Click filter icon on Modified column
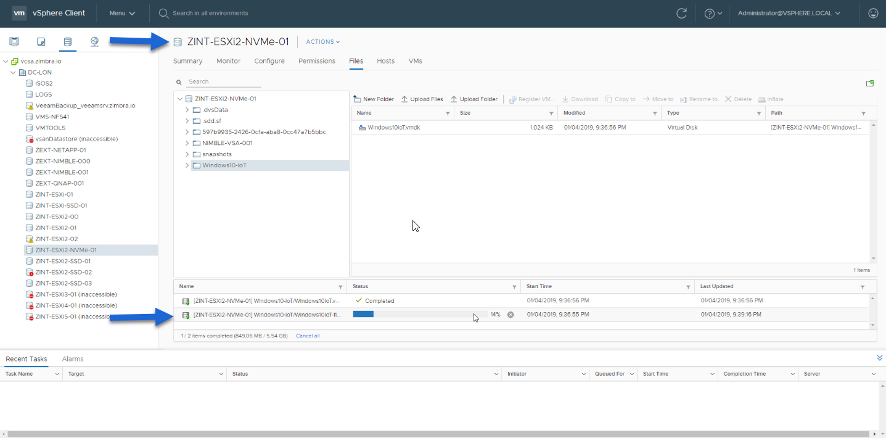Image resolution: width=886 pixels, height=438 pixels. click(655, 114)
